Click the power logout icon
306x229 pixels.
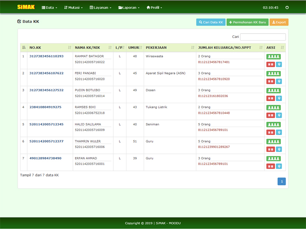[287, 8]
